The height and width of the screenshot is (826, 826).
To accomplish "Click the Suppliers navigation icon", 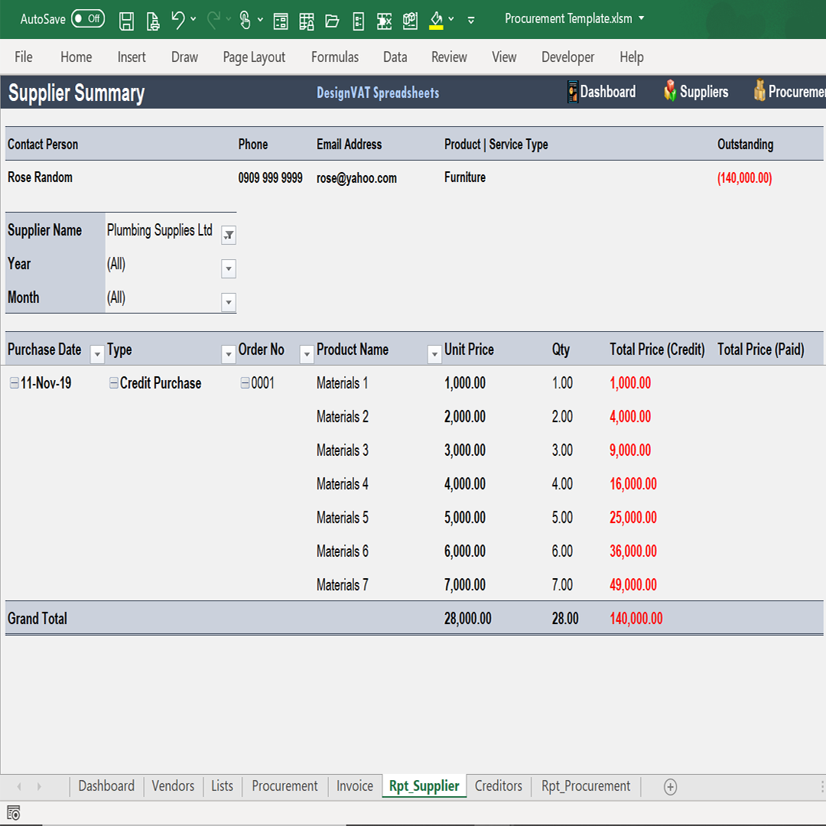I will pyautogui.click(x=672, y=92).
